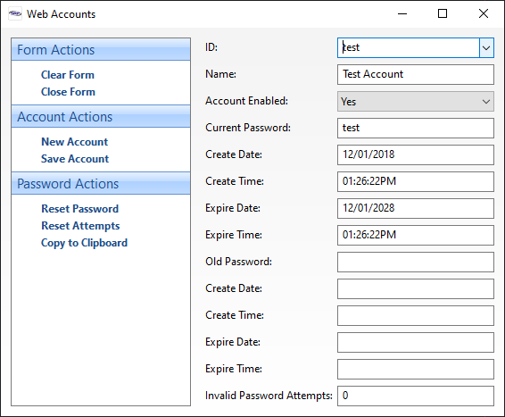Click the Web Accounts app icon in title bar
Screen dimensions: 505x417
pyautogui.click(x=15, y=14)
